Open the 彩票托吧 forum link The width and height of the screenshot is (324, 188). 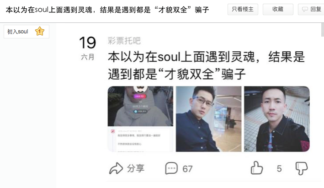124,41
